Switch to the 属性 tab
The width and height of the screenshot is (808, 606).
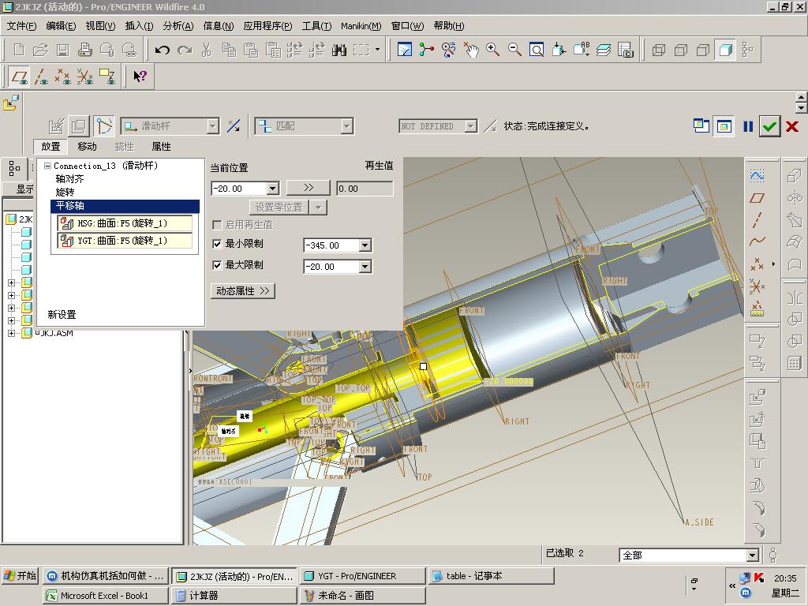(x=161, y=146)
